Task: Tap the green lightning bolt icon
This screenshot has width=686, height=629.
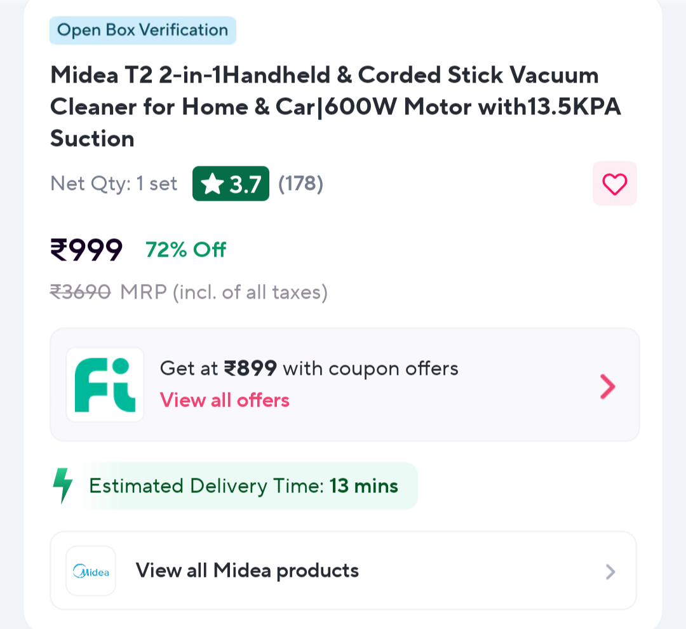Action: [x=62, y=486]
